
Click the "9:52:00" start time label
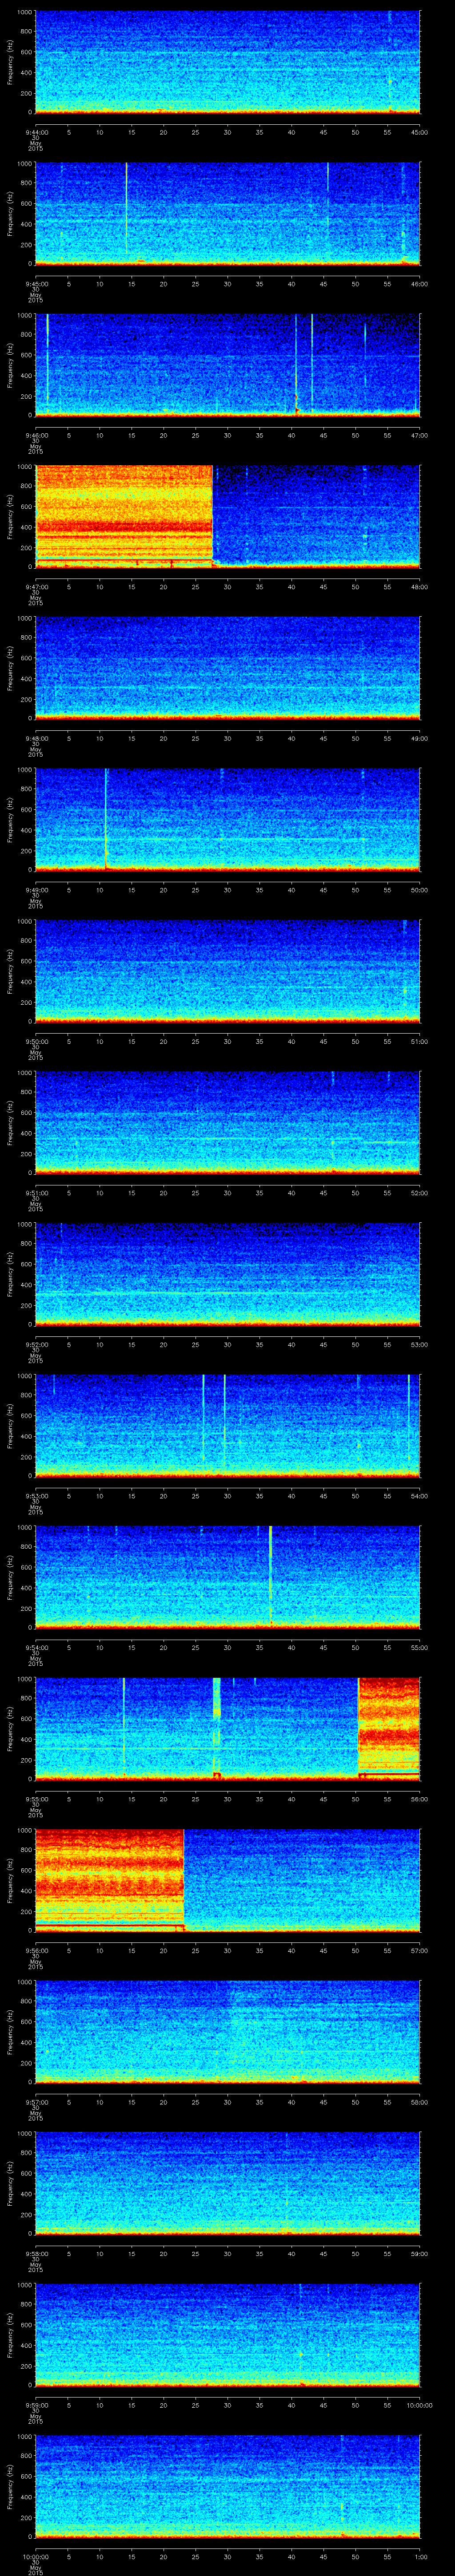[36, 1344]
